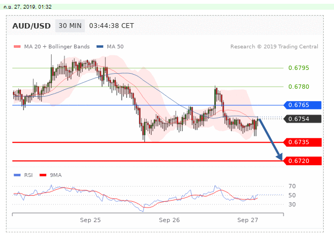Click the RSI 70 axis value
The width and height of the screenshot is (334, 242).
pyautogui.click(x=292, y=186)
